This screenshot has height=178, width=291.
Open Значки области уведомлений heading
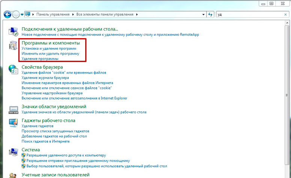[x=54, y=107]
